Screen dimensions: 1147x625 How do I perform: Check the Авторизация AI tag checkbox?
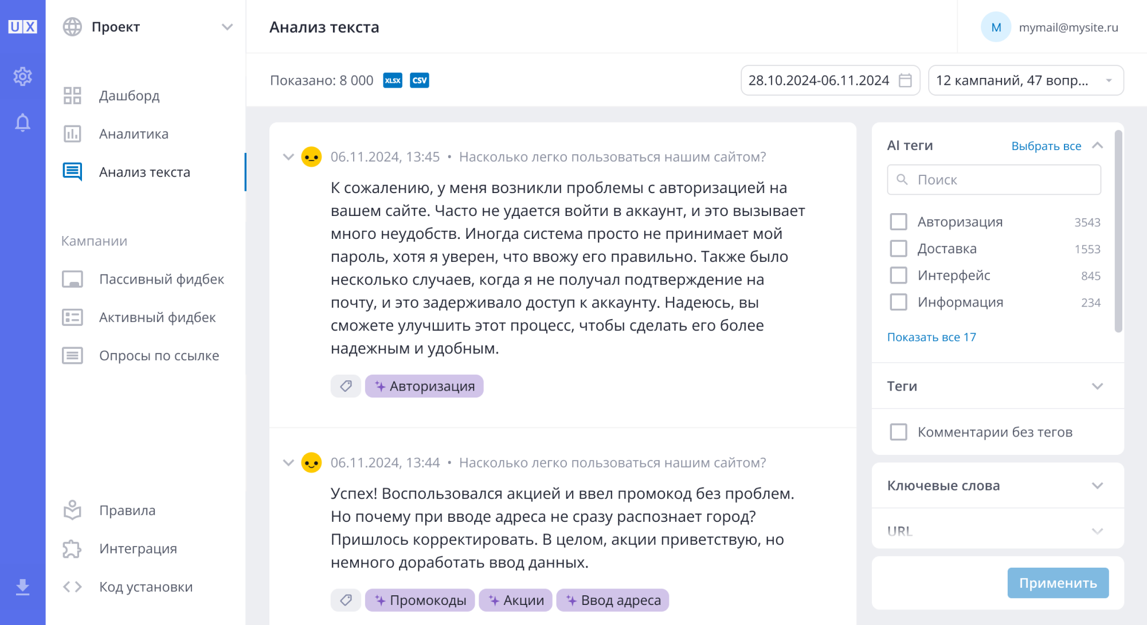point(898,222)
